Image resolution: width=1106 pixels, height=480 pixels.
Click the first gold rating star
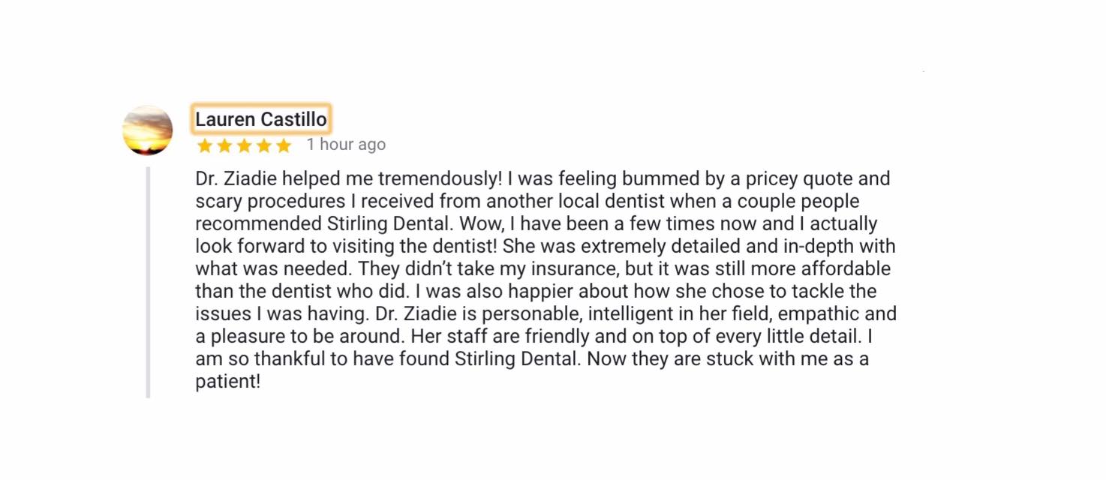[x=204, y=145]
